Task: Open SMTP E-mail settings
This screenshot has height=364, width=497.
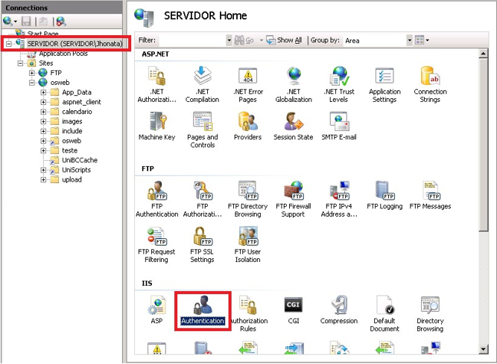Action: tap(339, 126)
